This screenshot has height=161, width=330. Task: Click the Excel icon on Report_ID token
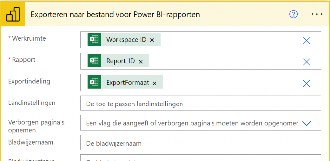coord(94,60)
